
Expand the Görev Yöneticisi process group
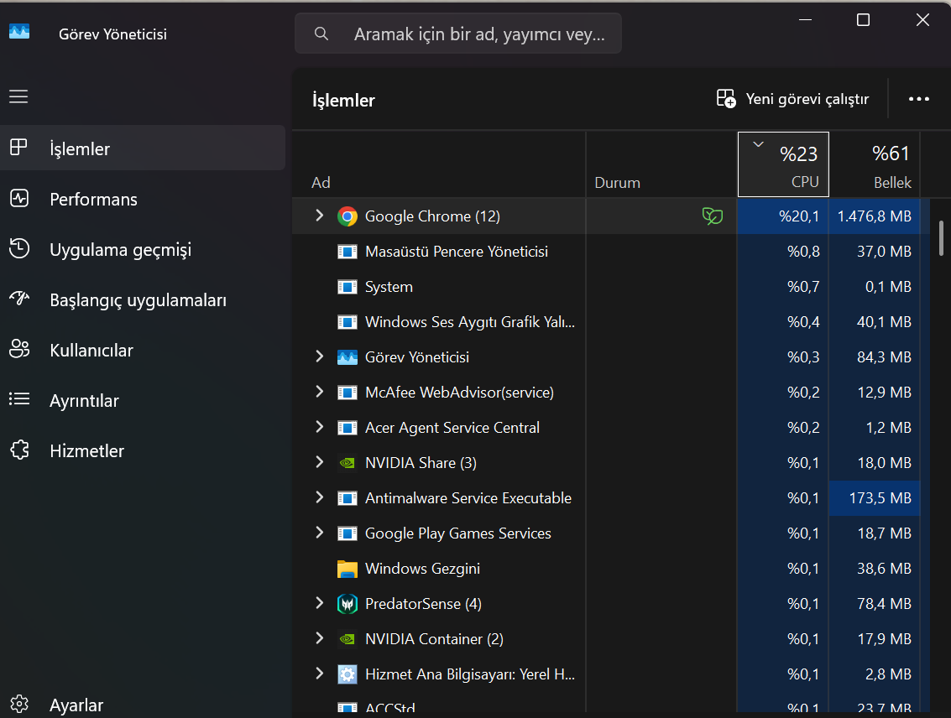click(319, 356)
